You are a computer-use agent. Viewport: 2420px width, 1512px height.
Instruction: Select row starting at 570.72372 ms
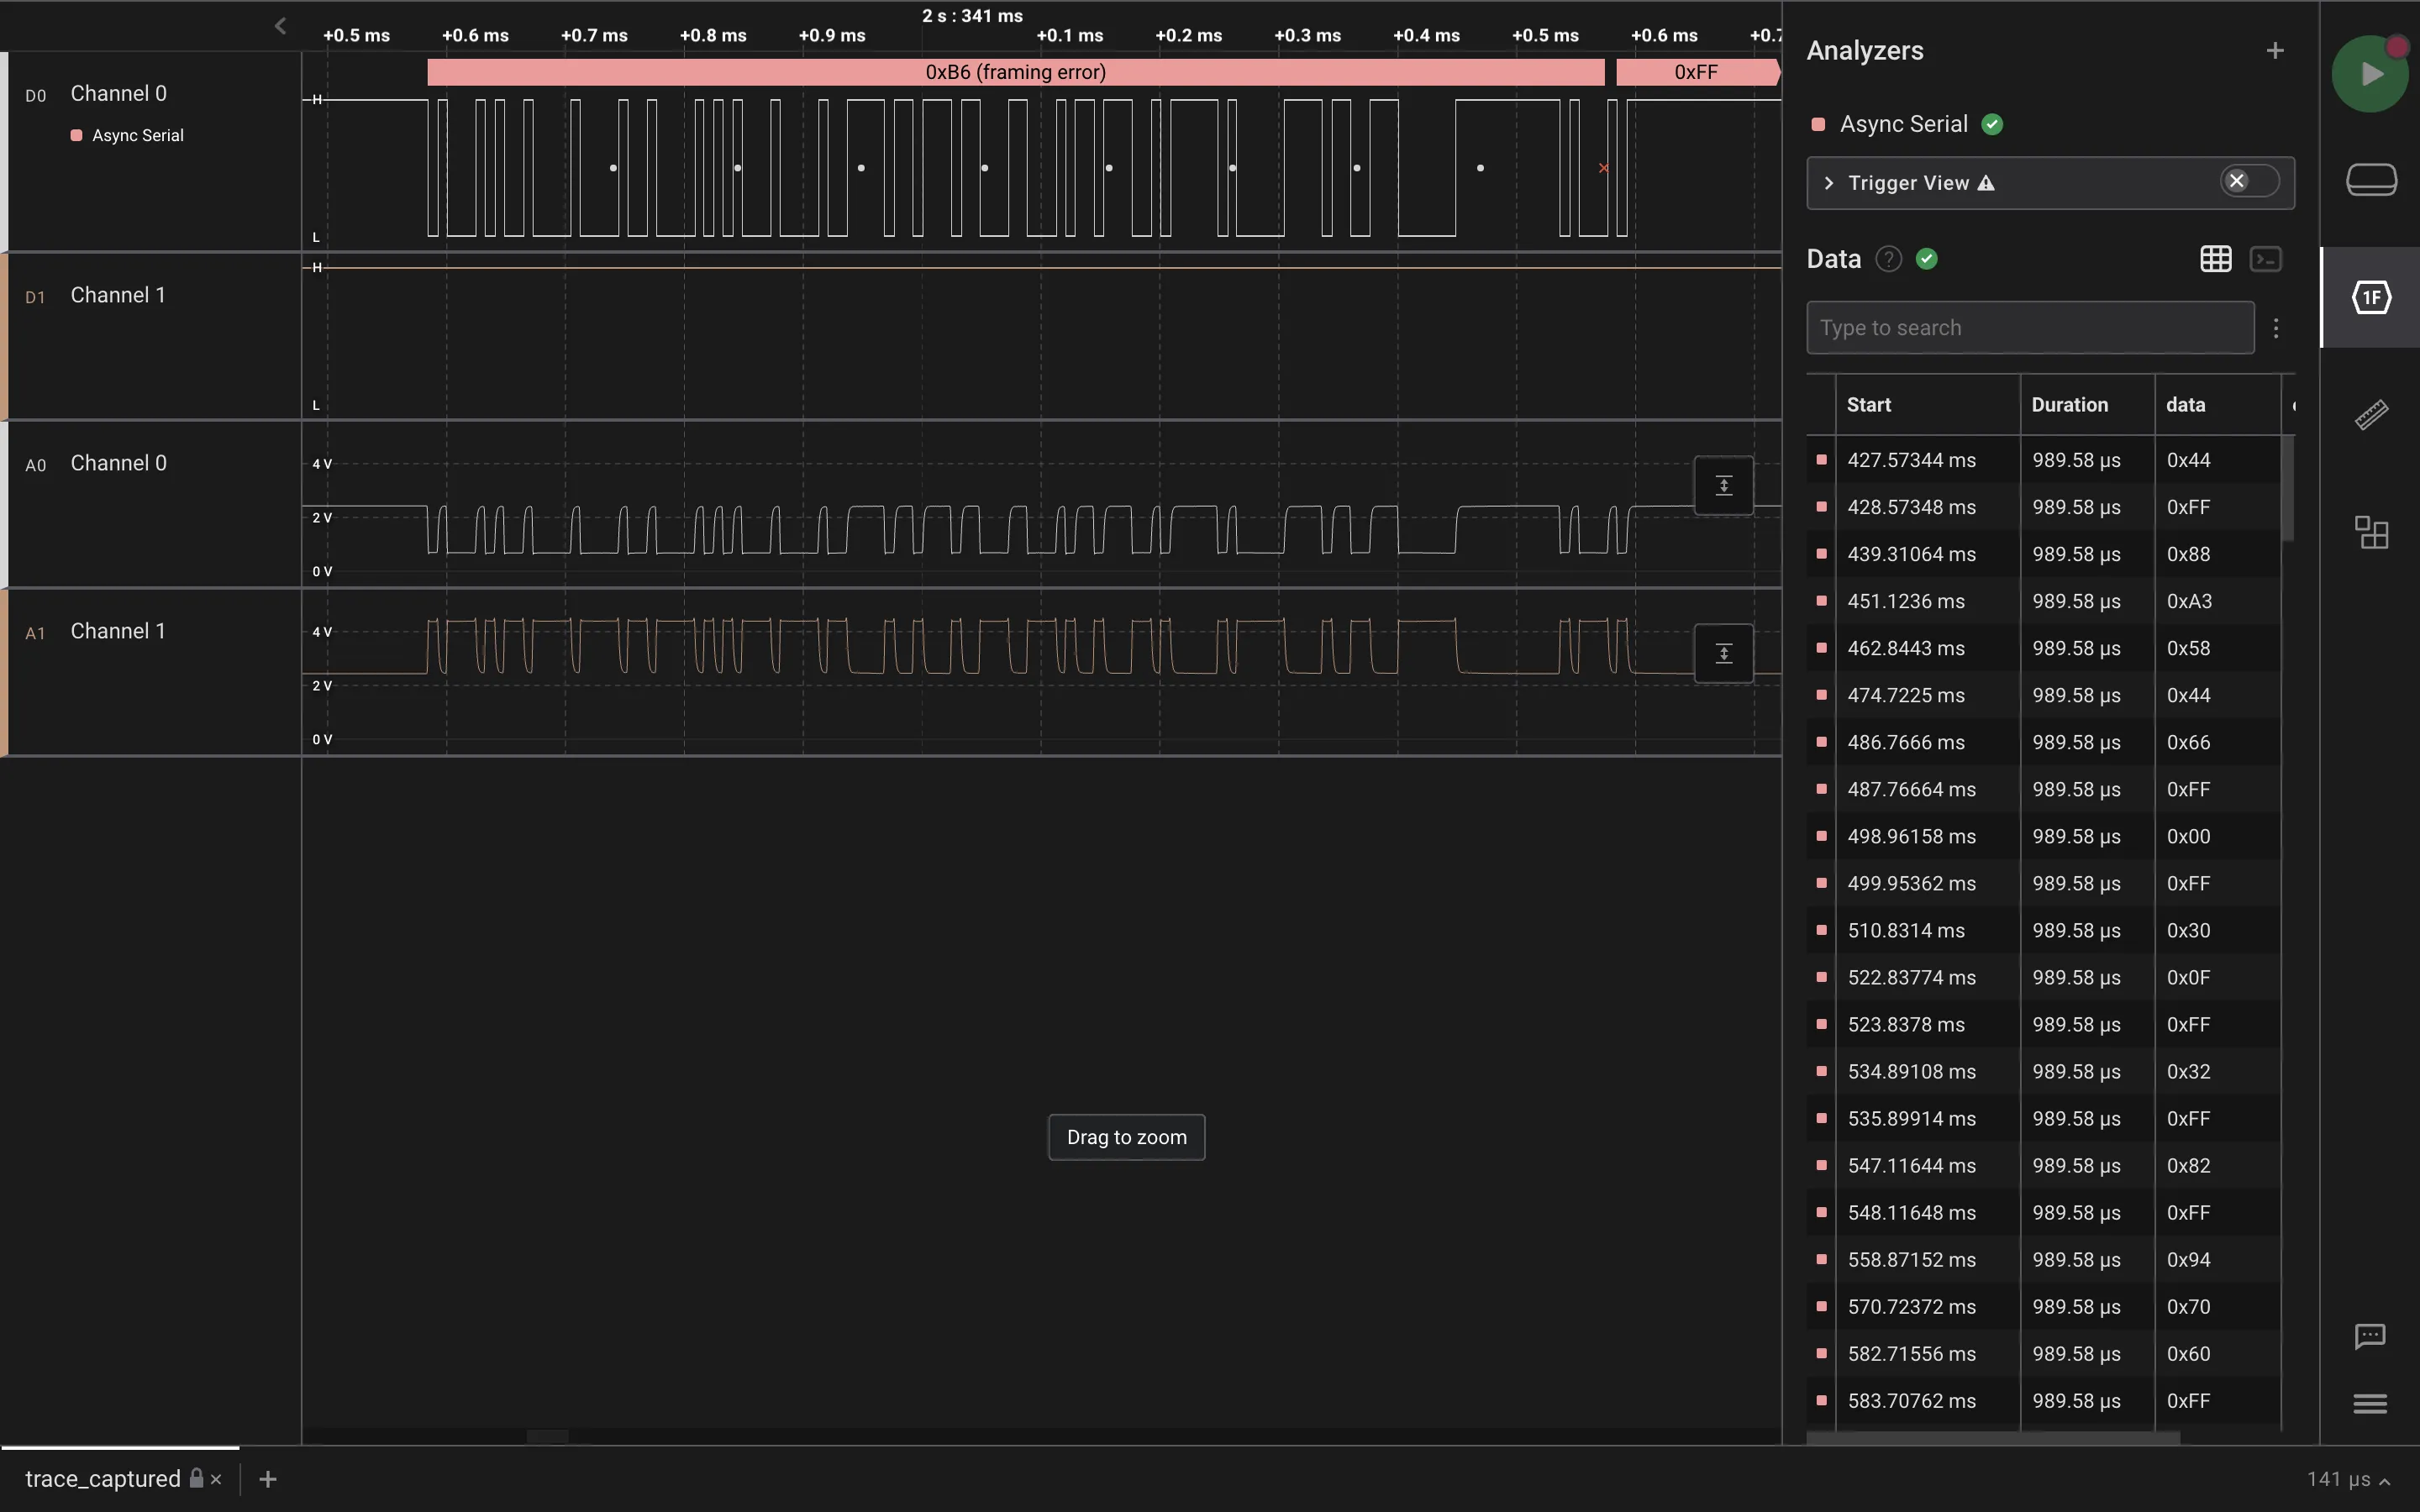point(2044,1306)
